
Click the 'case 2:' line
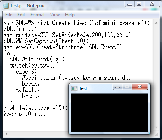[x=26, y=72]
